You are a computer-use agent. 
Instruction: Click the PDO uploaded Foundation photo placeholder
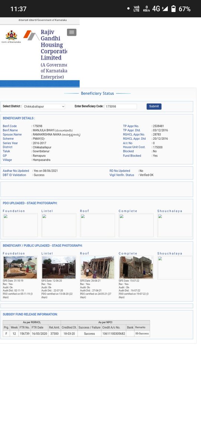point(20,225)
